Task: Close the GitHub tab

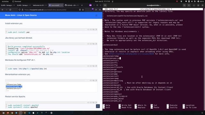Action: 78,5
